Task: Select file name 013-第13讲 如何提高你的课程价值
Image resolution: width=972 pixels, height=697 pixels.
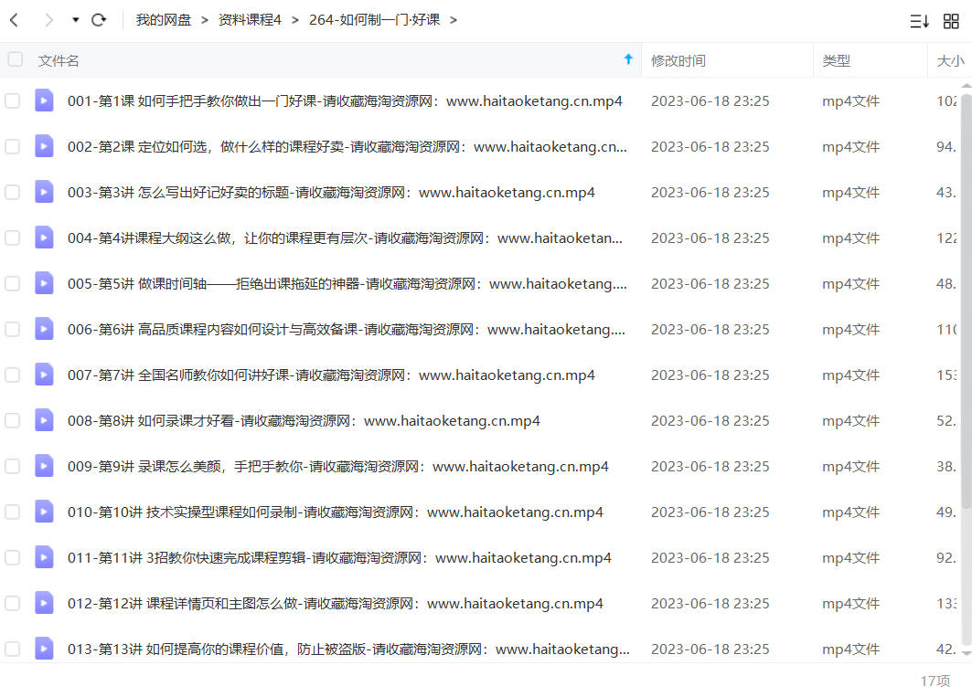Action: click(x=348, y=649)
